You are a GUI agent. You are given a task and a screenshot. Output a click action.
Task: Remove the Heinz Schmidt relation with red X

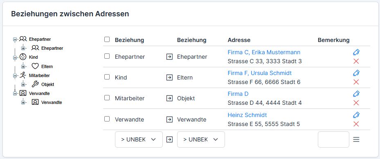tap(356, 124)
